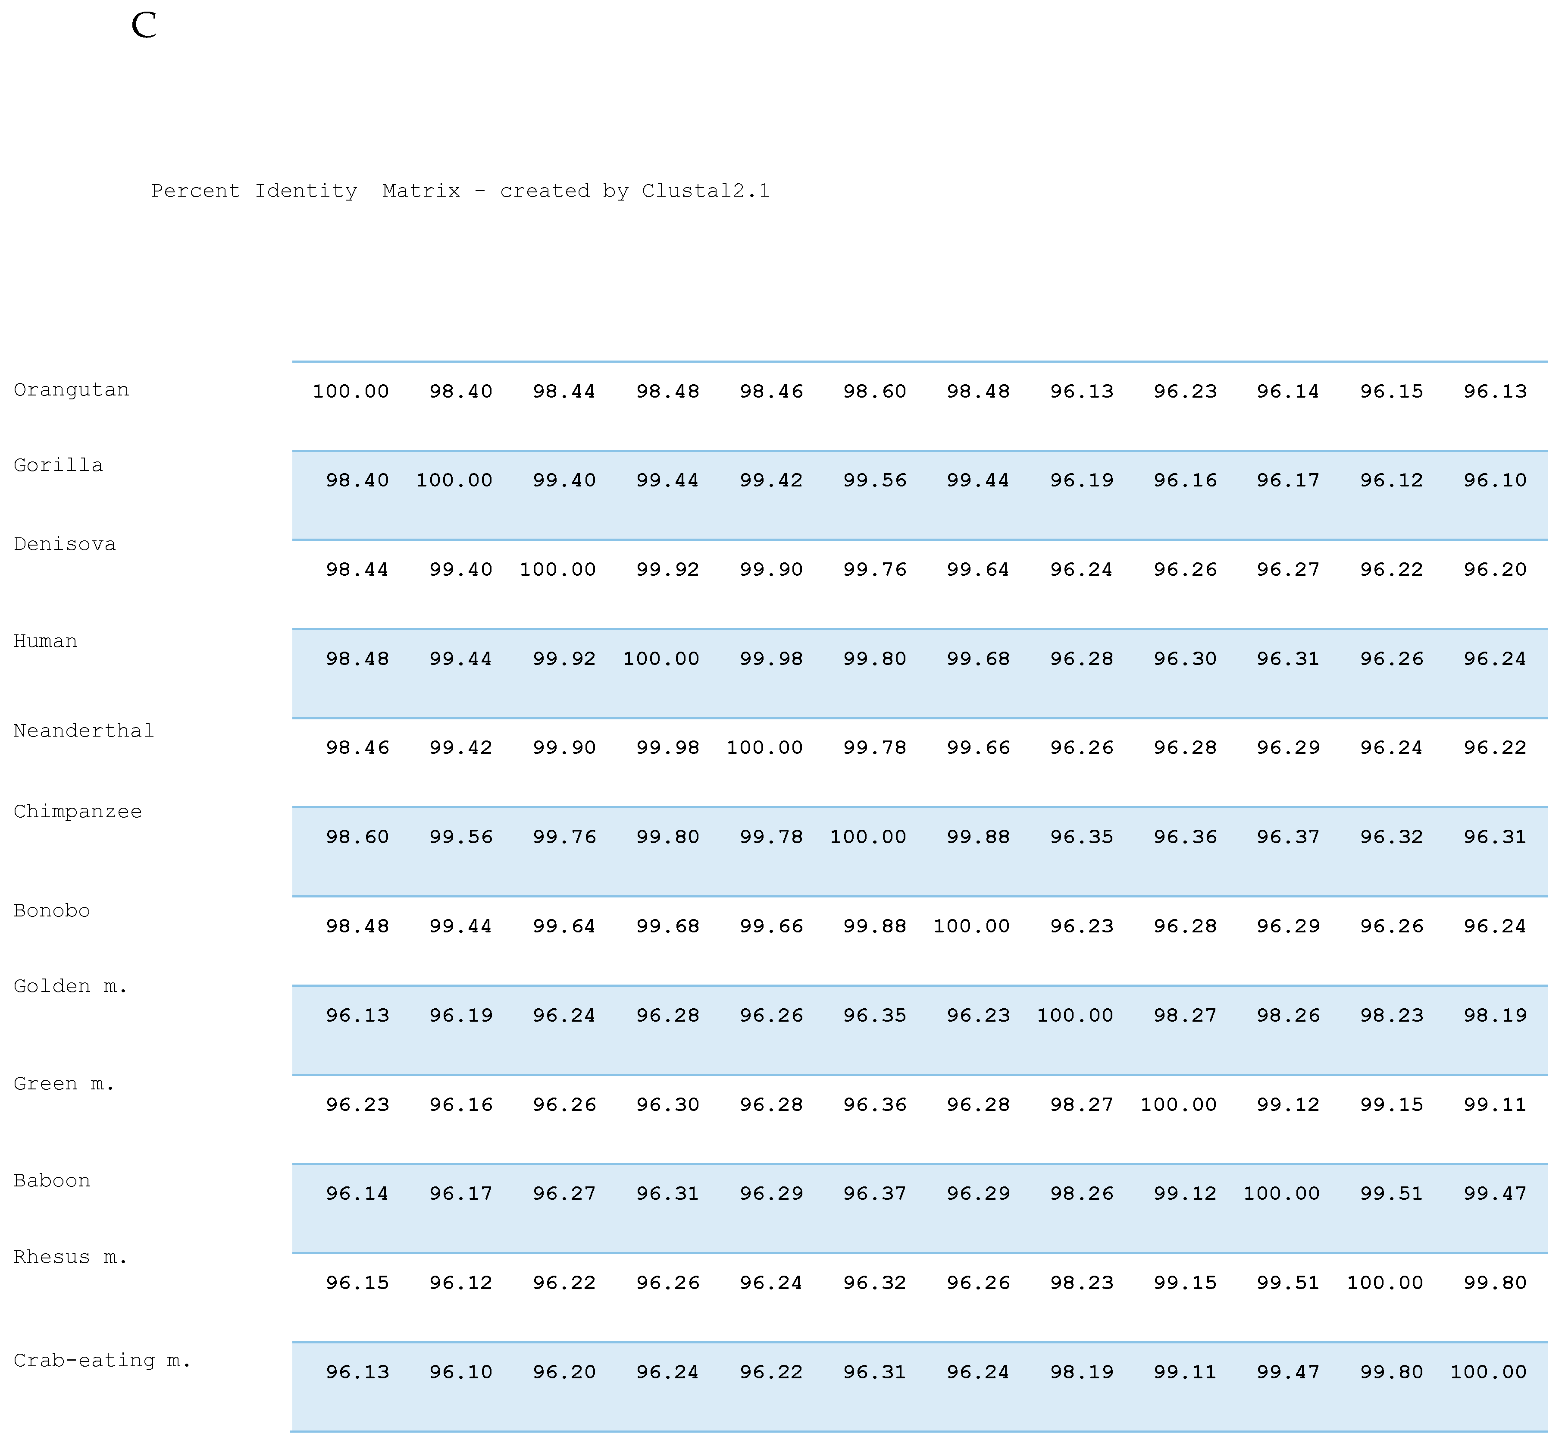Screen dimensions: 1562x1443
Task: Click the Gorilla row label
Action: pos(58,465)
